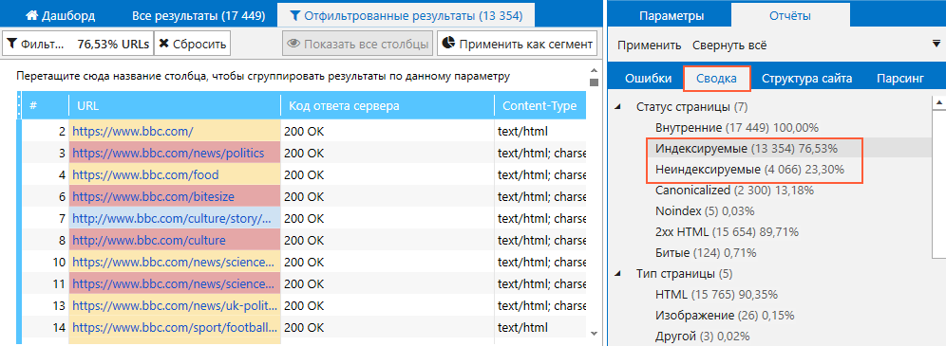
Task: Open the Дашборд home tab
Action: coord(61,16)
